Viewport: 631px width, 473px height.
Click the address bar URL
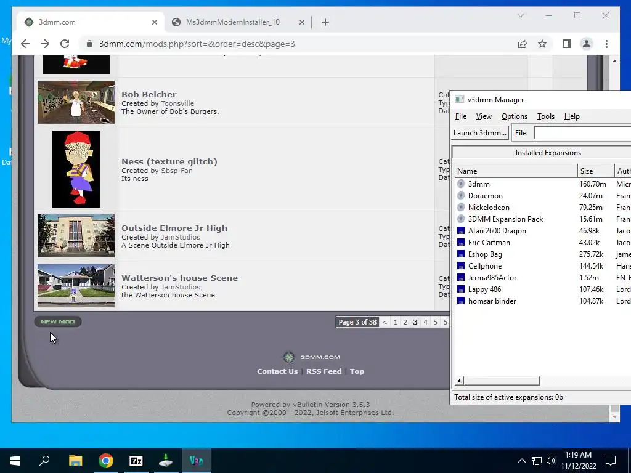pyautogui.click(x=197, y=44)
